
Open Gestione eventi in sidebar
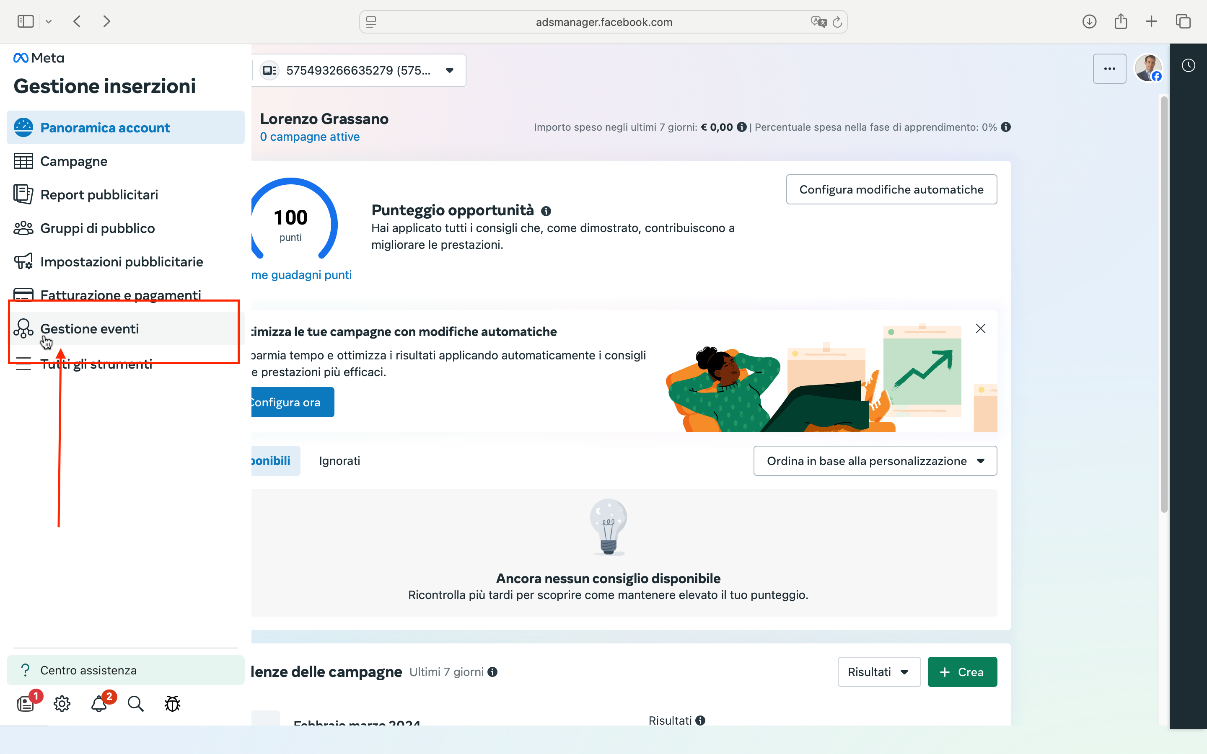[90, 329]
